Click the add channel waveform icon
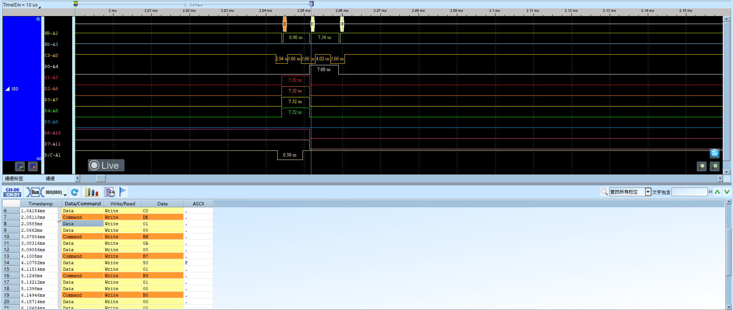The width and height of the screenshot is (733, 310). 20,166
